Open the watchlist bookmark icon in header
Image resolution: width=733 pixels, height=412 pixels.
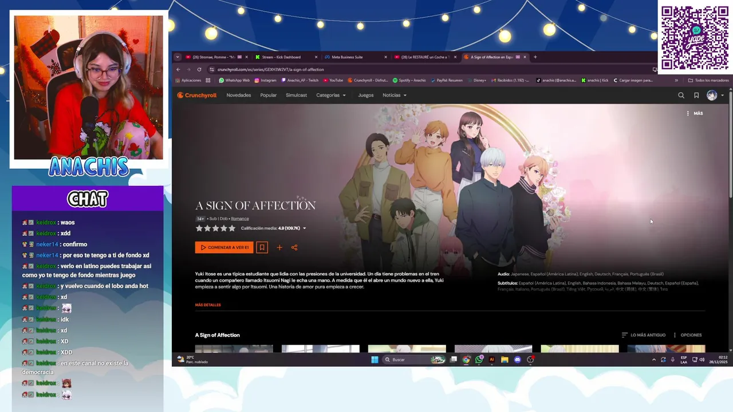[x=696, y=96]
